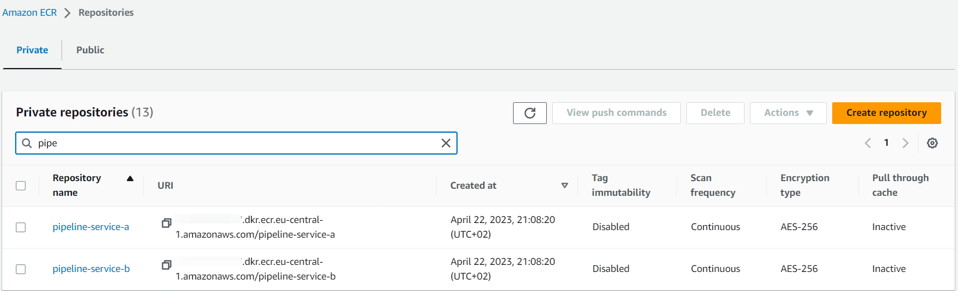
Task: Check the pipeline-service-b row checkbox
Action: pyautogui.click(x=21, y=269)
